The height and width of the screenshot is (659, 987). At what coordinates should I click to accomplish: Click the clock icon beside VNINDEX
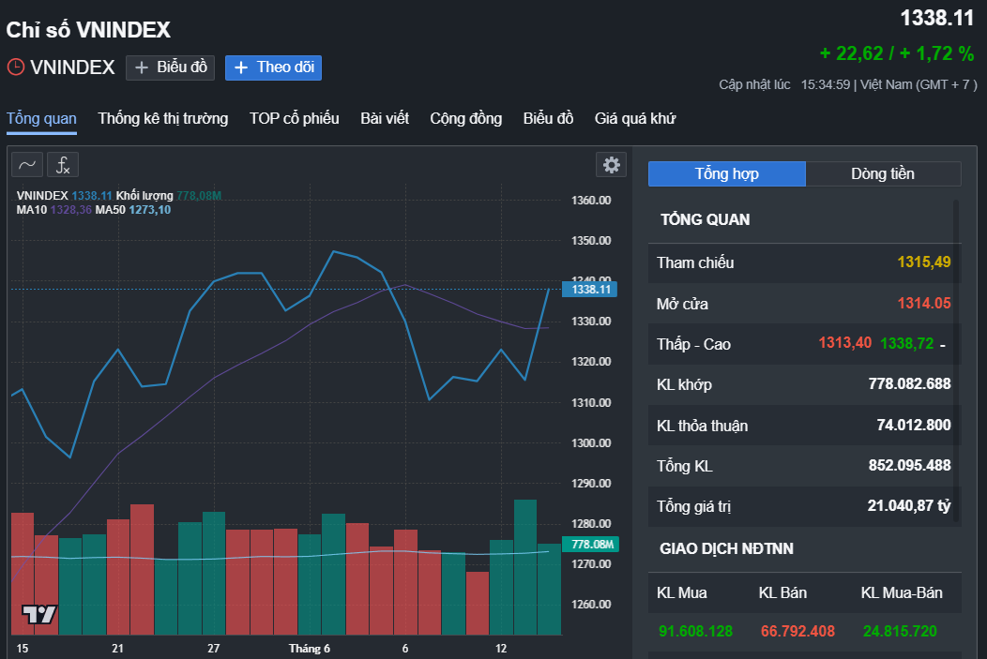click(16, 67)
